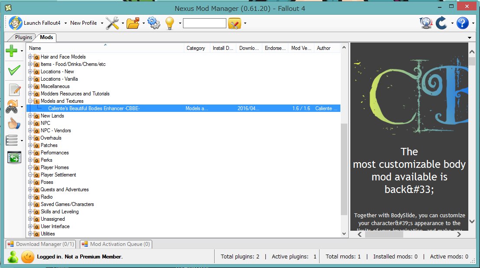The image size is (480, 268).
Task: Sort by the Name column header
Action: pos(105,48)
